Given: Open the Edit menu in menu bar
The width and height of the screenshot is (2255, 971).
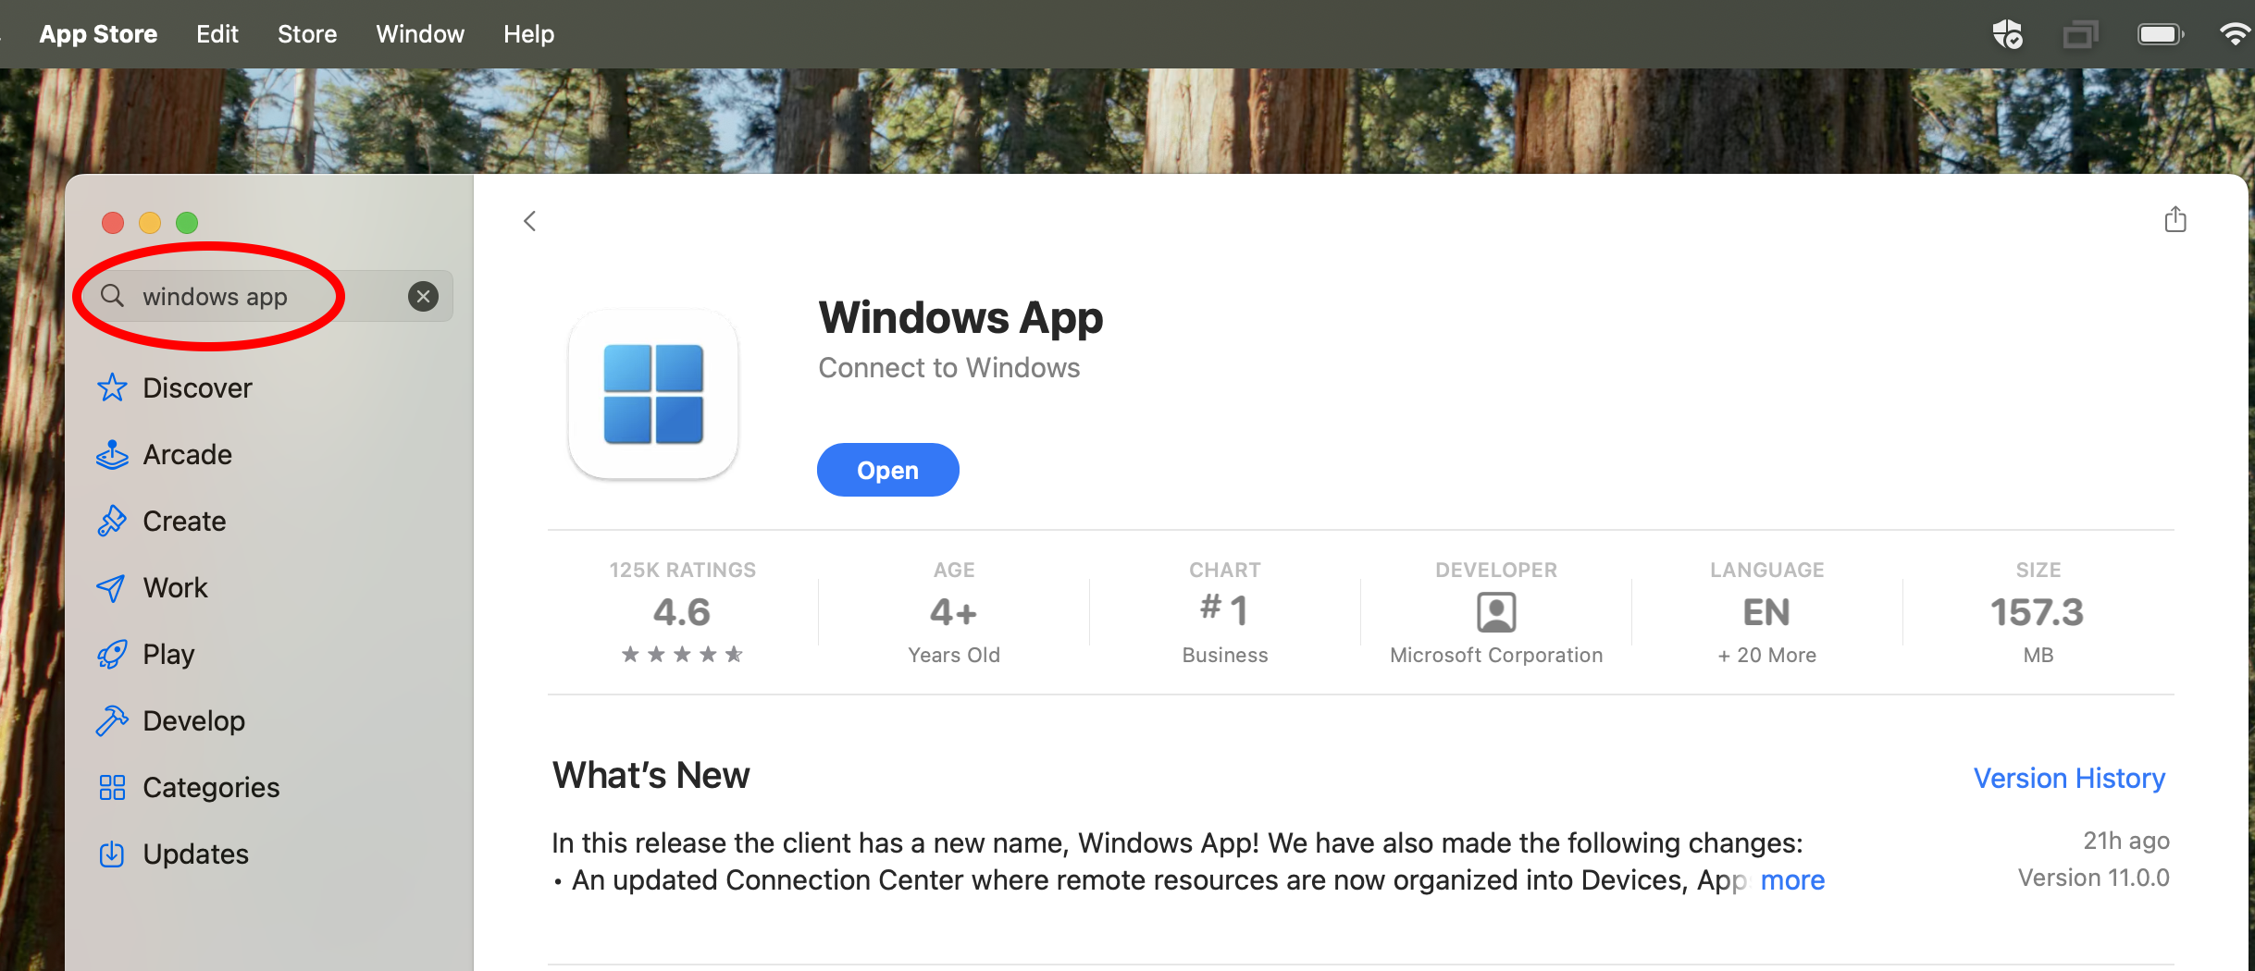Looking at the screenshot, I should tap(217, 34).
